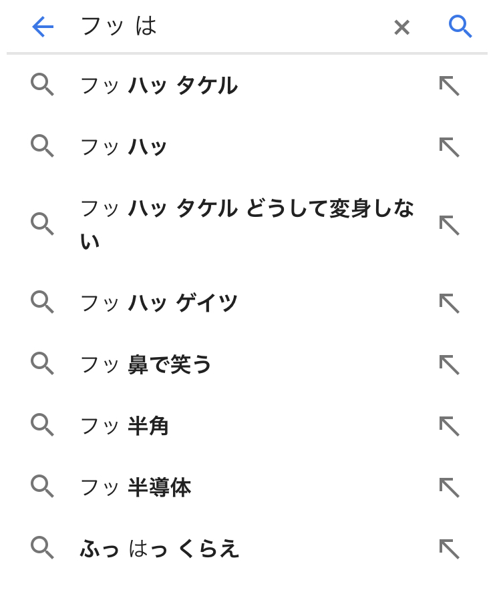This screenshot has height=600, width=501.
Task: Click magnifier icon beside フッ 半角
Action: point(42,425)
